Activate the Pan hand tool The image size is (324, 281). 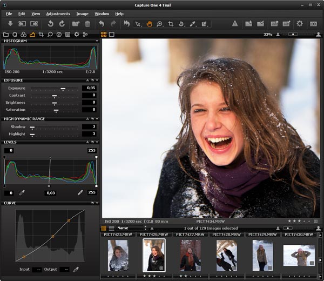click(x=149, y=24)
